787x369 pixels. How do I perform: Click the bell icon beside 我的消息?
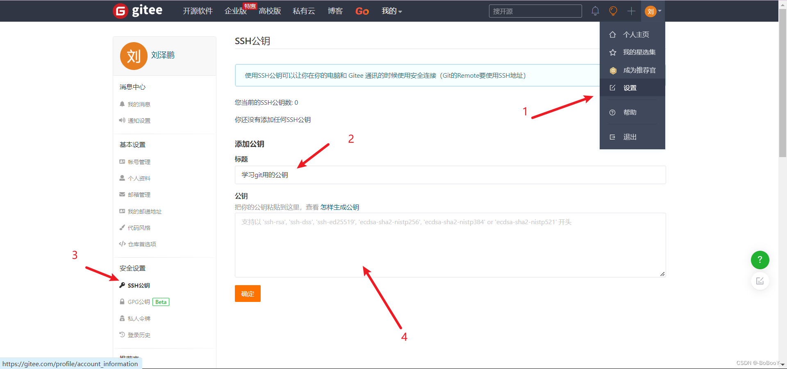point(122,104)
